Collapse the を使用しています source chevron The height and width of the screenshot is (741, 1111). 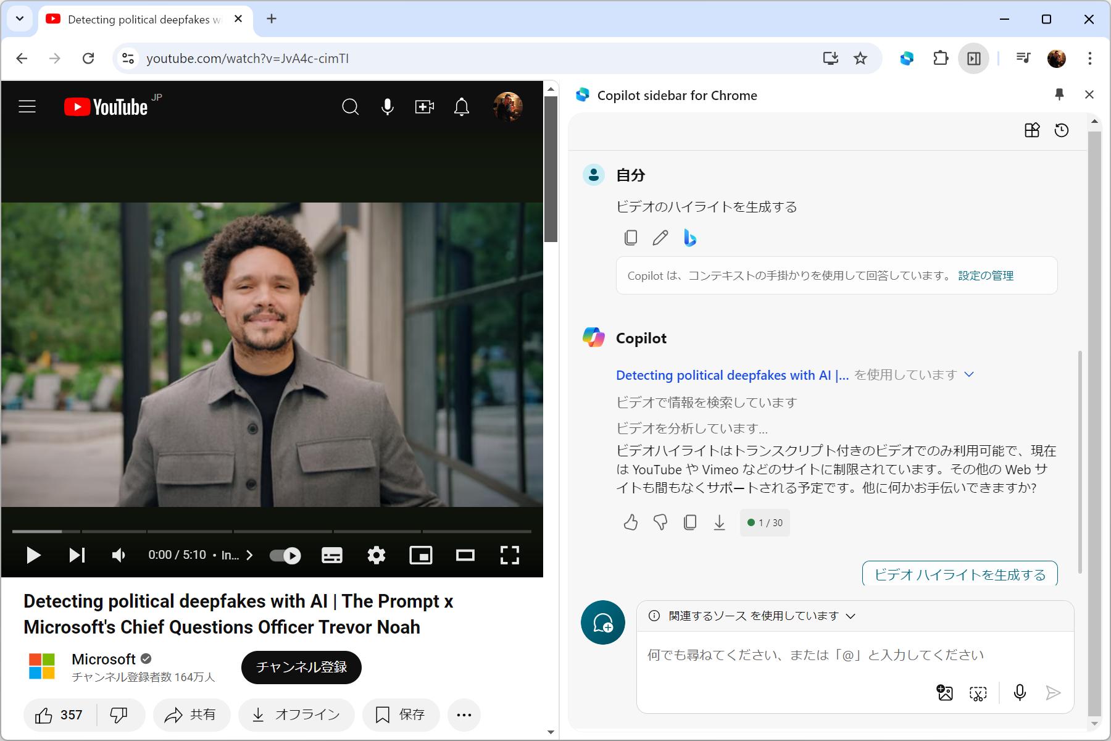(969, 374)
